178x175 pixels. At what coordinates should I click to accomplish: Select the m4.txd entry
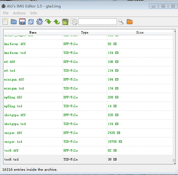88,71
